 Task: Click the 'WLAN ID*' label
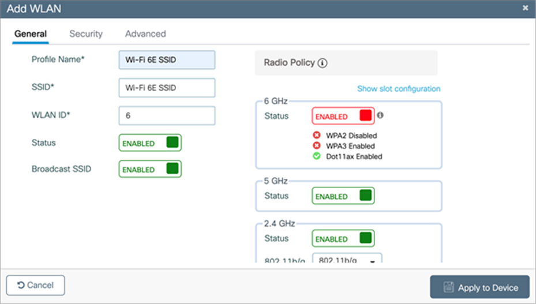(51, 115)
